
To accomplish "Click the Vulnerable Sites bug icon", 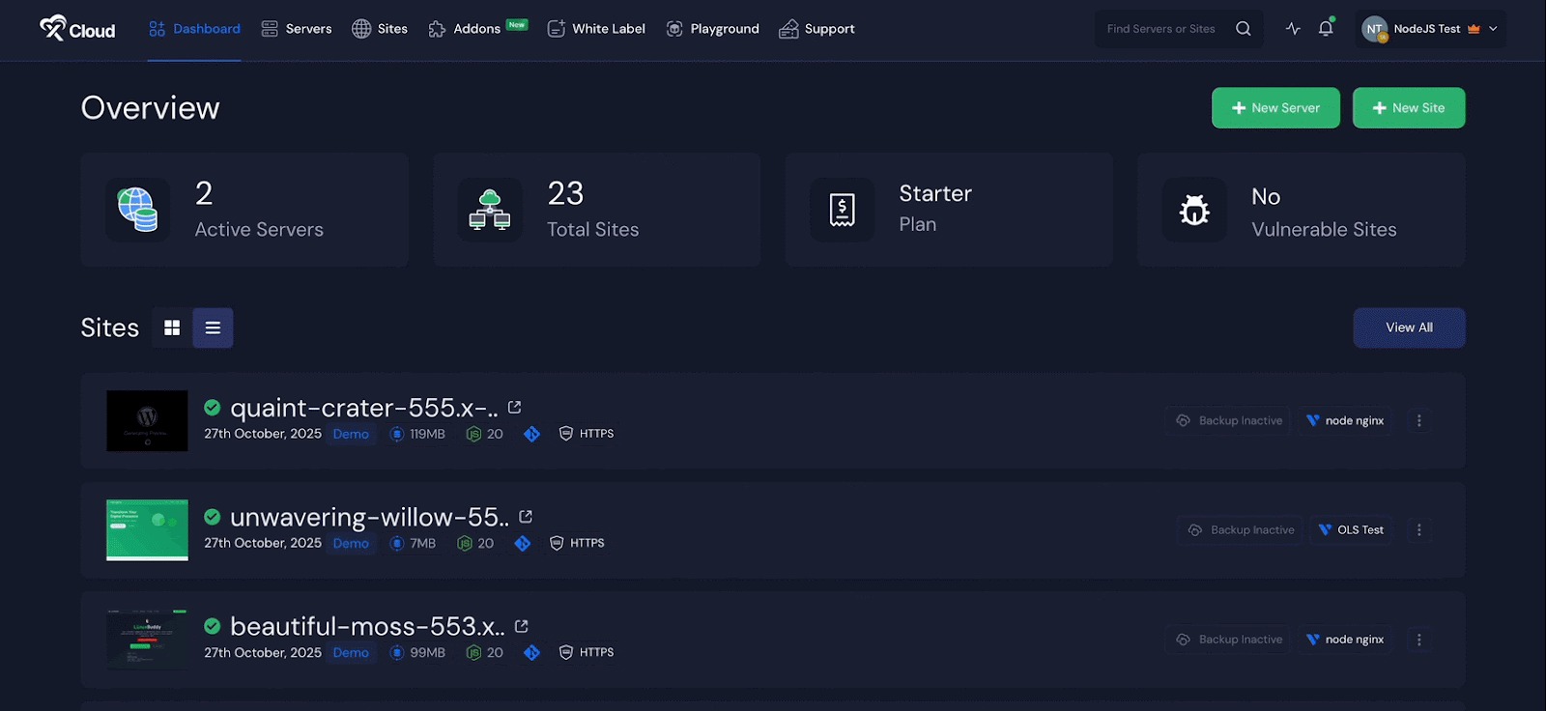I will tap(1194, 210).
